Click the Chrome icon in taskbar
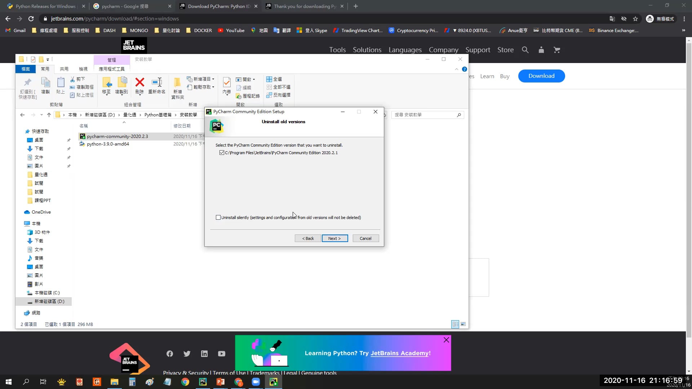This screenshot has height=389, width=692. (x=185, y=382)
